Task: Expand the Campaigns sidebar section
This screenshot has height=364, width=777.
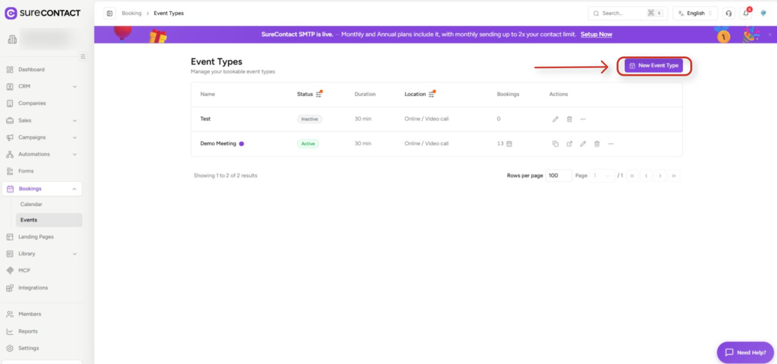Action: (x=42, y=137)
